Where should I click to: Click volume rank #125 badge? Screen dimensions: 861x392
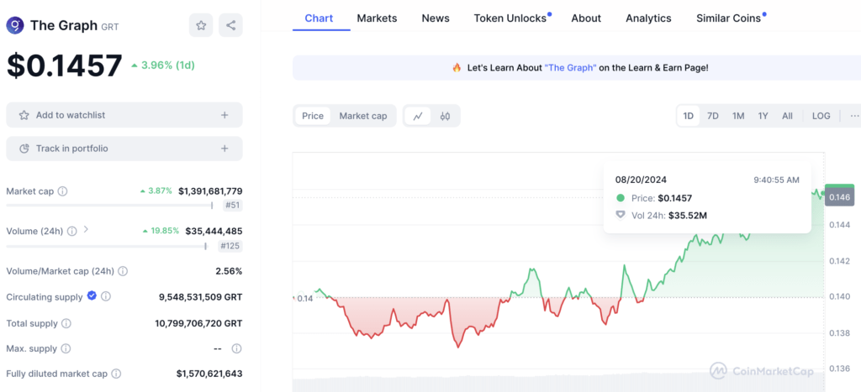[x=230, y=246]
